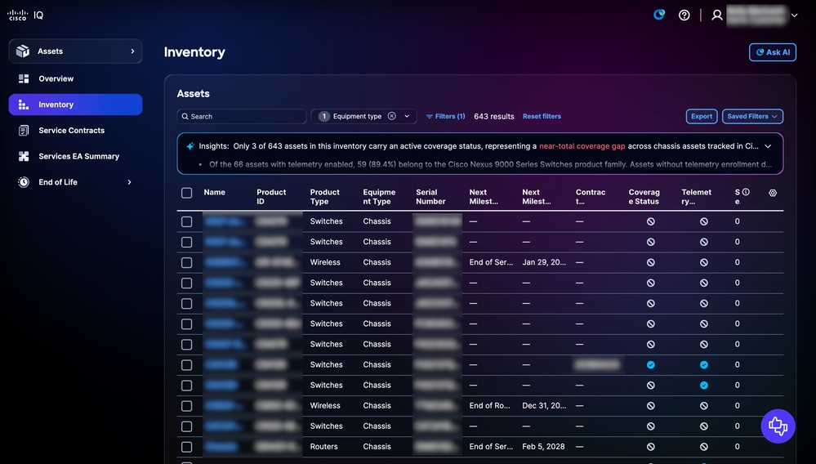Click no-telemetry icon in Routers row
The height and width of the screenshot is (464, 816).
click(x=703, y=446)
